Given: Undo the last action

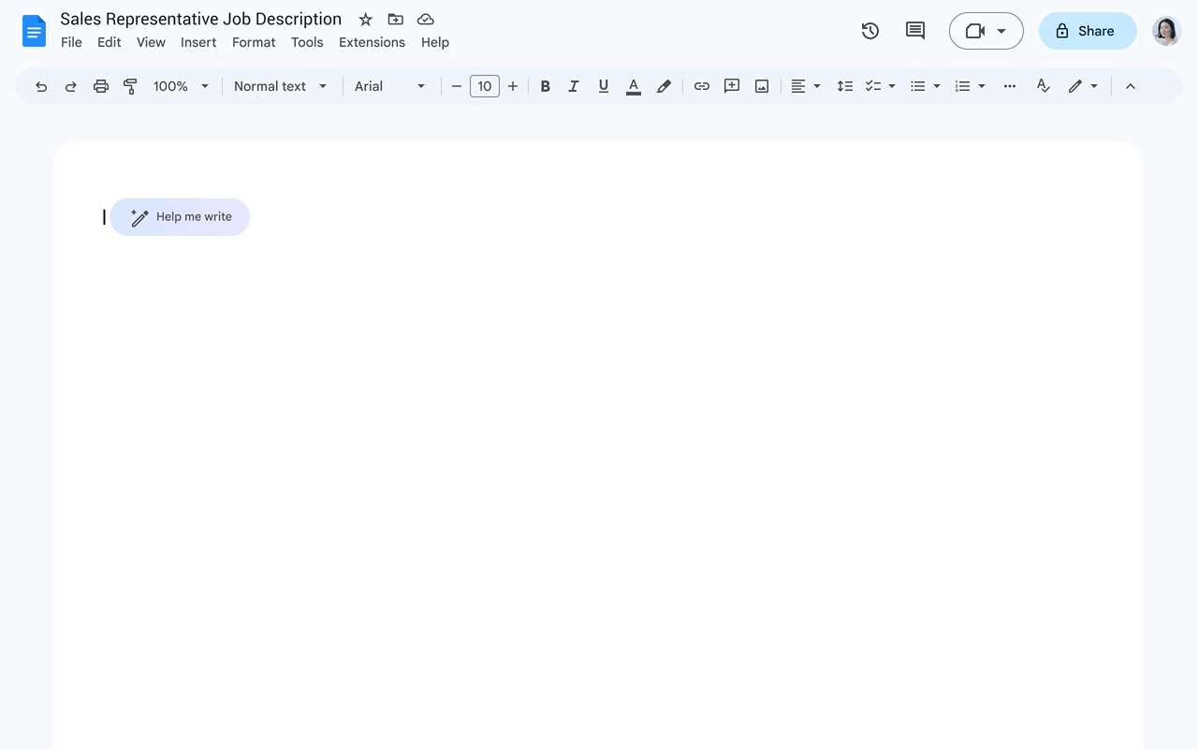Looking at the screenshot, I should click(x=40, y=85).
